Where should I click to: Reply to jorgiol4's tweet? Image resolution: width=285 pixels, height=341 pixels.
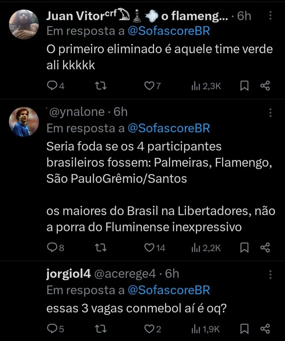pos(52,329)
